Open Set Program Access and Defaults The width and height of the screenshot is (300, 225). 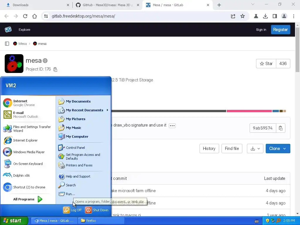pos(83,156)
